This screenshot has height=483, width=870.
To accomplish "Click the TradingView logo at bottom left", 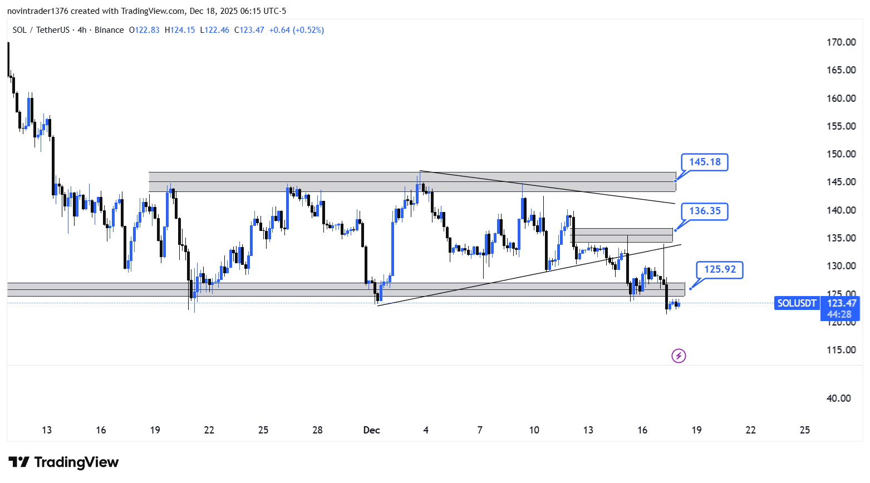I will click(x=63, y=462).
